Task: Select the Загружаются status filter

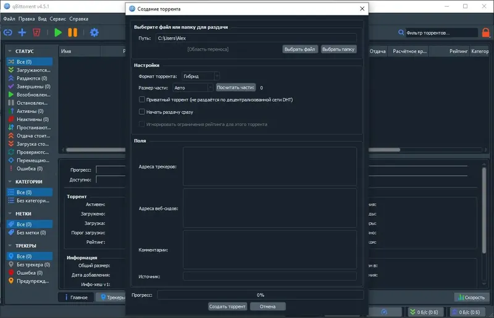Action: pyautogui.click(x=30, y=70)
